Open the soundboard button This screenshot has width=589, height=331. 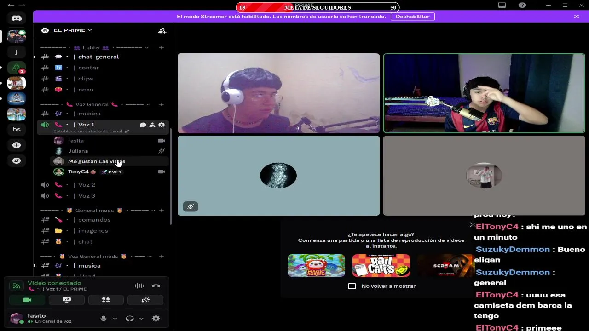coord(145,300)
